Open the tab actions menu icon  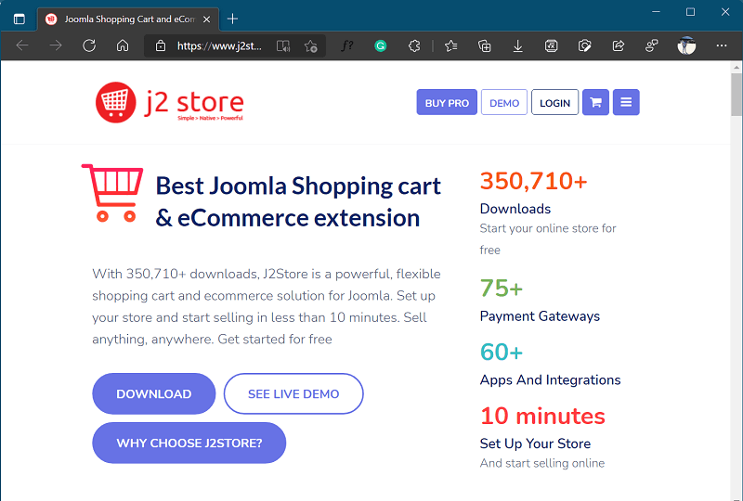(19, 19)
